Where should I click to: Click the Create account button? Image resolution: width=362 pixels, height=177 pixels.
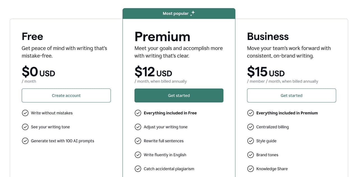point(66,95)
